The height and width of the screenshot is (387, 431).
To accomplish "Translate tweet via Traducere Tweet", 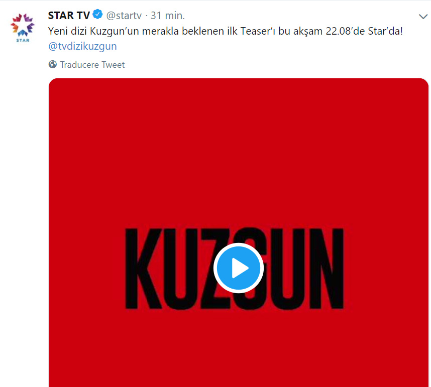I will coord(92,65).
